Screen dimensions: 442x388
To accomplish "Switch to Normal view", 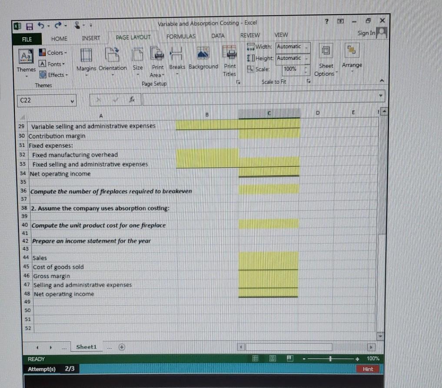I will pyautogui.click(x=256, y=358).
